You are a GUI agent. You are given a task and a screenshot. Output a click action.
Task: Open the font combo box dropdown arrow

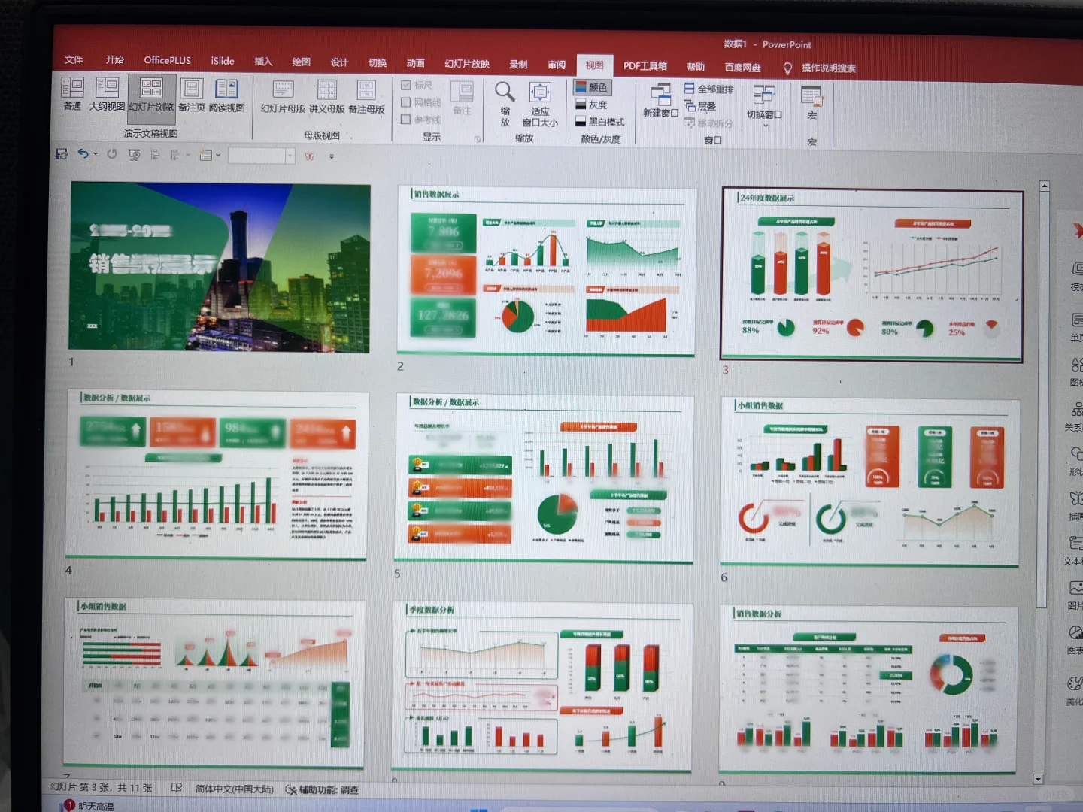tap(290, 156)
